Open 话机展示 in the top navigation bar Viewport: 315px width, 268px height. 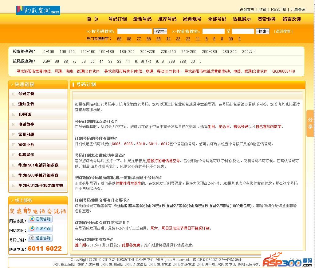pos(242,19)
